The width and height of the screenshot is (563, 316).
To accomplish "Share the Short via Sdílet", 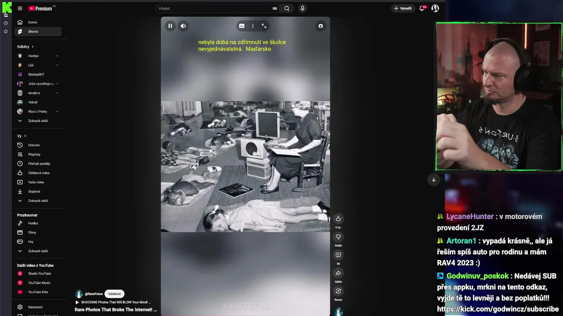I will [338, 273].
